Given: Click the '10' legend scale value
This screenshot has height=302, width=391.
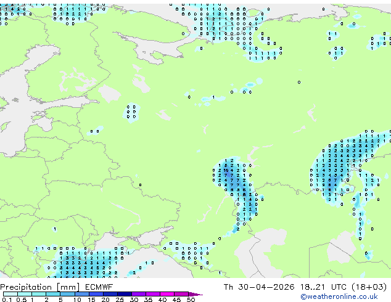Looking at the screenshot, I should [77, 300].
